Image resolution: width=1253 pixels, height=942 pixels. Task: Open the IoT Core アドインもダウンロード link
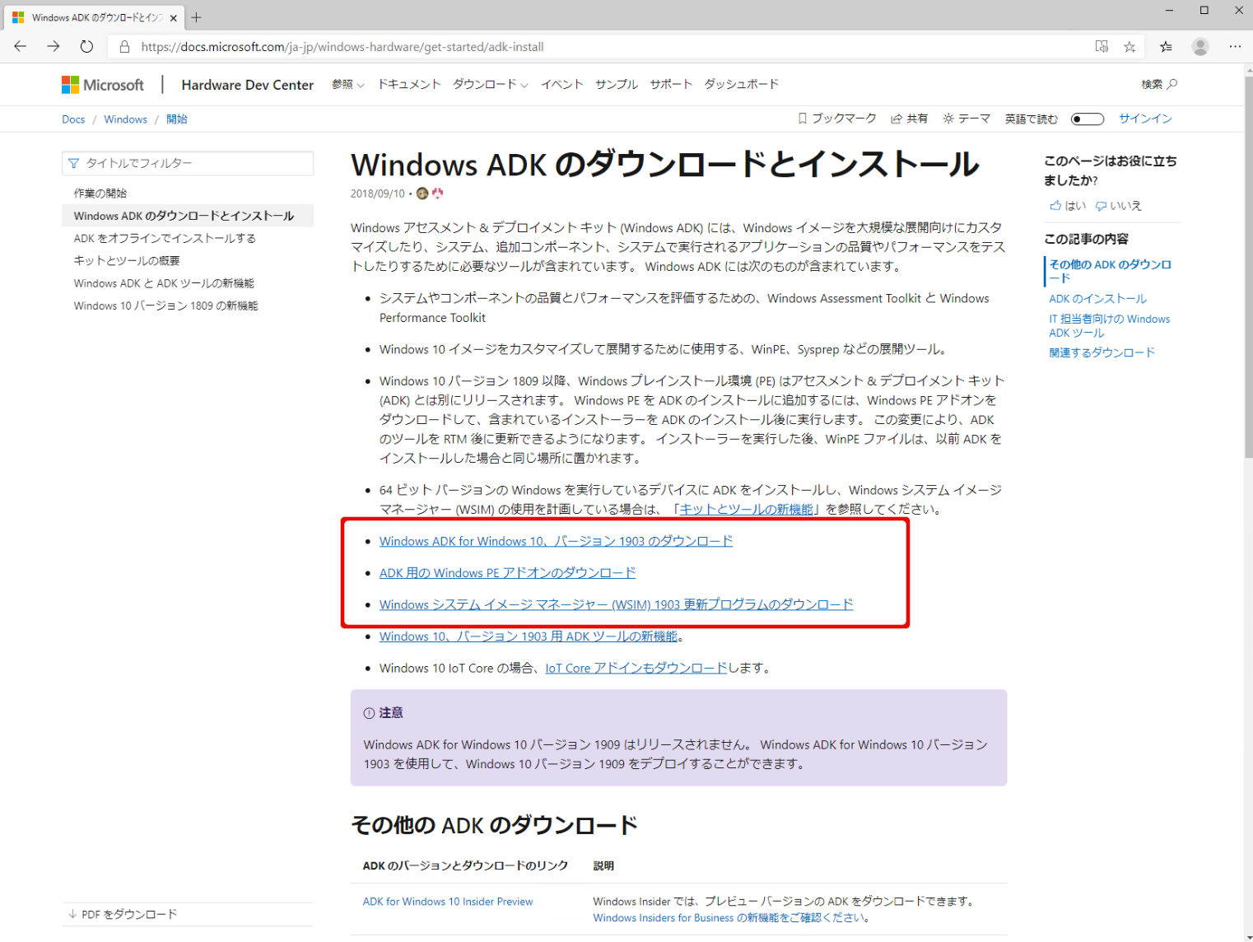(x=636, y=668)
